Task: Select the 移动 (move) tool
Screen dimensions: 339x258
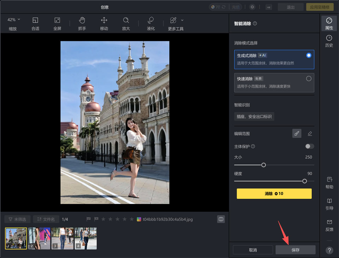Action: 104,23
